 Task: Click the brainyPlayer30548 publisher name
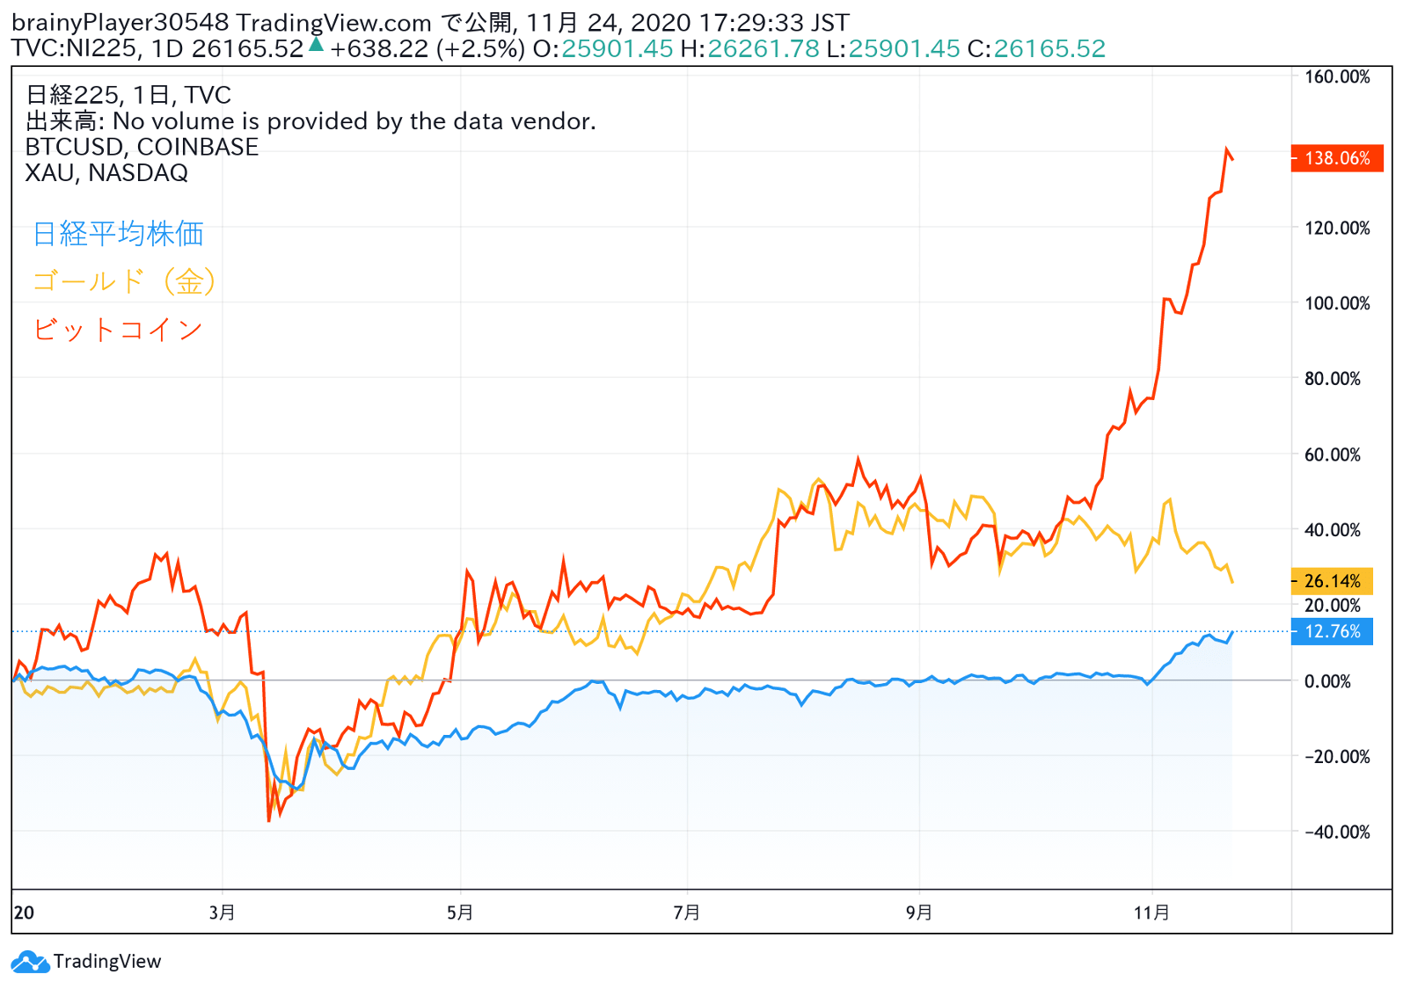click(121, 23)
